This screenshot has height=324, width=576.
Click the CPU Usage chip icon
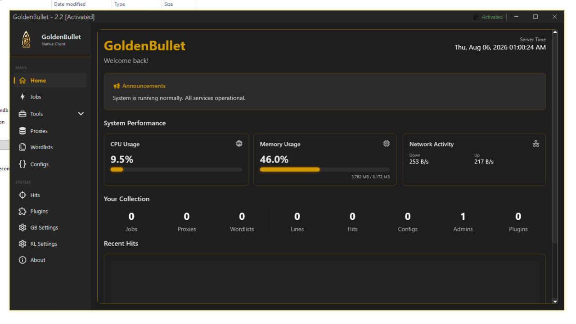coord(239,143)
